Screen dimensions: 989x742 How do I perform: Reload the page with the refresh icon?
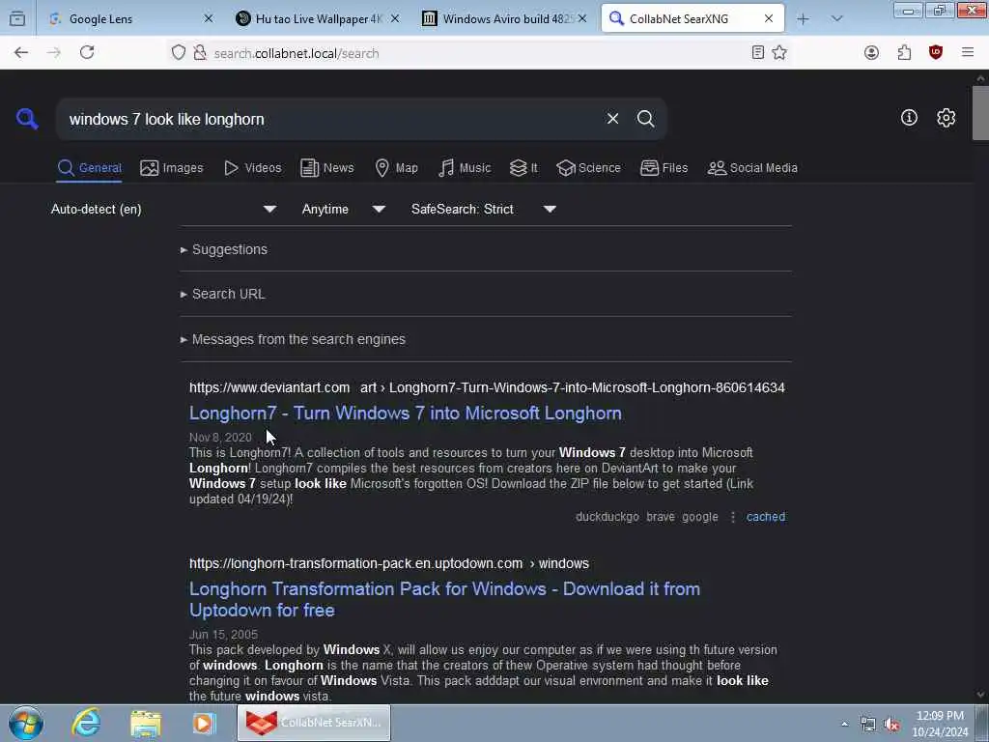tap(87, 53)
